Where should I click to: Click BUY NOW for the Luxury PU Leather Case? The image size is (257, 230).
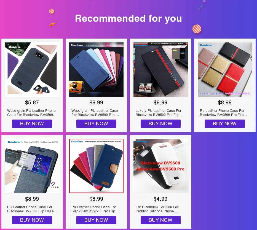click(160, 124)
